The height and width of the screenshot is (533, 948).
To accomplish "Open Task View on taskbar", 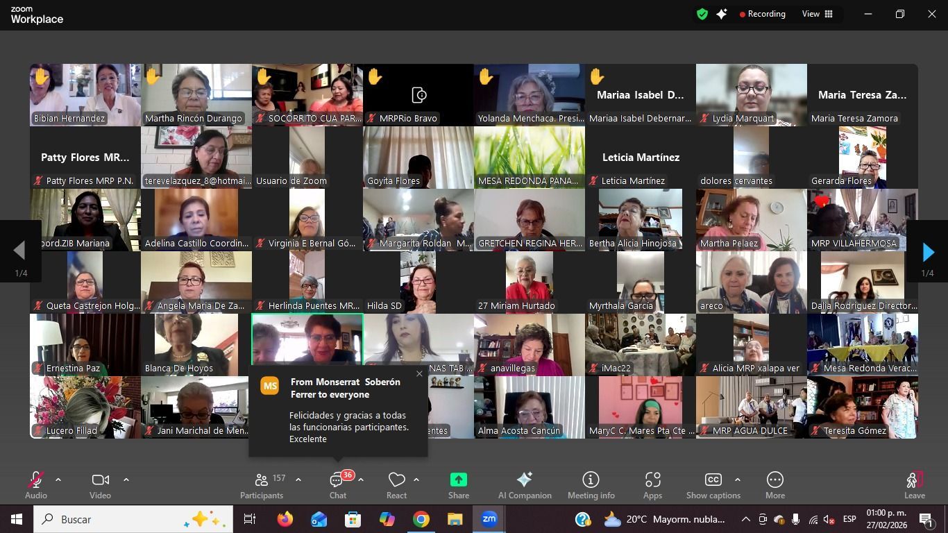I will (x=250, y=519).
